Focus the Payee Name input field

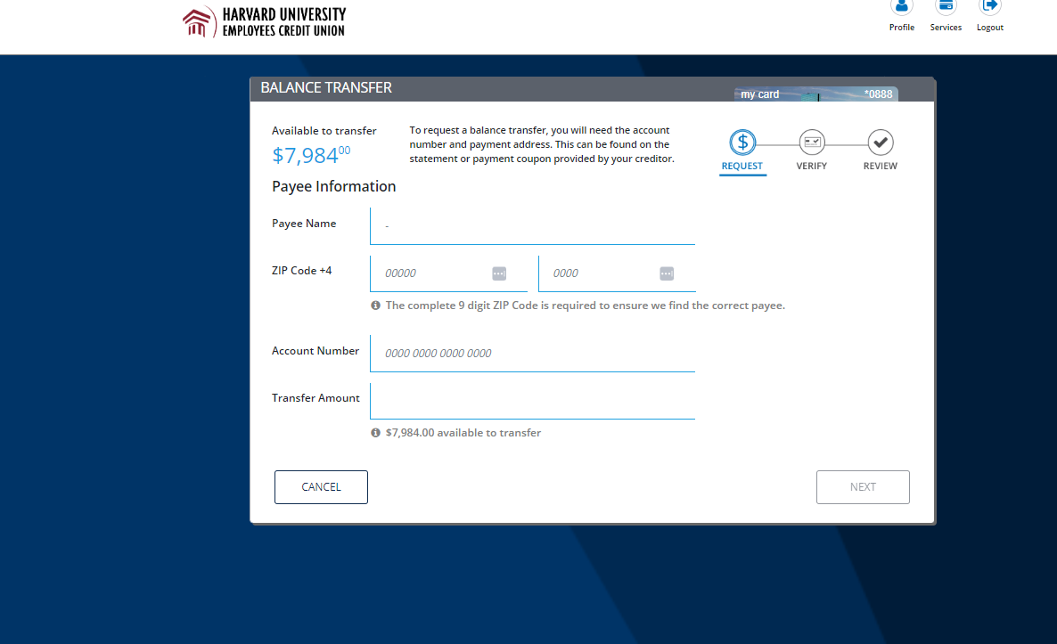tap(532, 225)
